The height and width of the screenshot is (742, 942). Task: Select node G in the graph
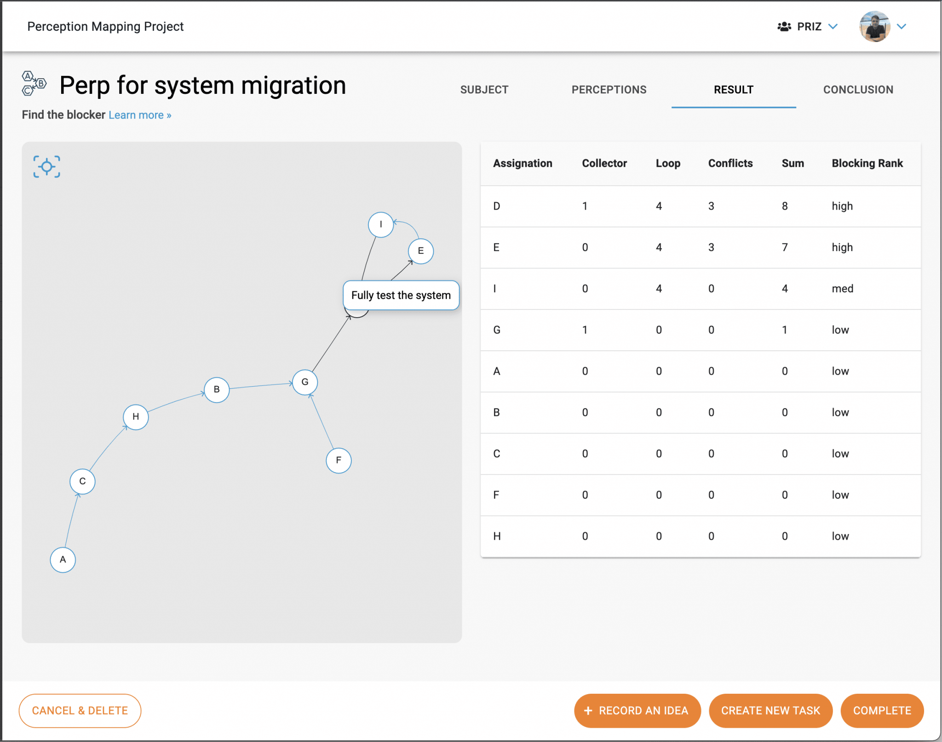pos(305,382)
